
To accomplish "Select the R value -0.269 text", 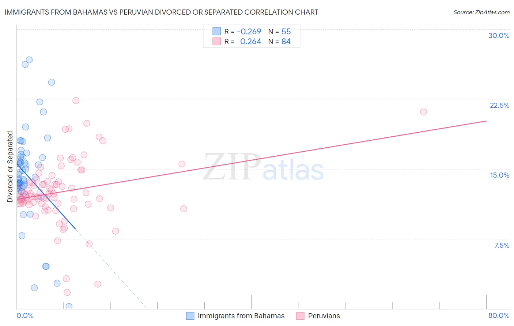I will pyautogui.click(x=249, y=31).
